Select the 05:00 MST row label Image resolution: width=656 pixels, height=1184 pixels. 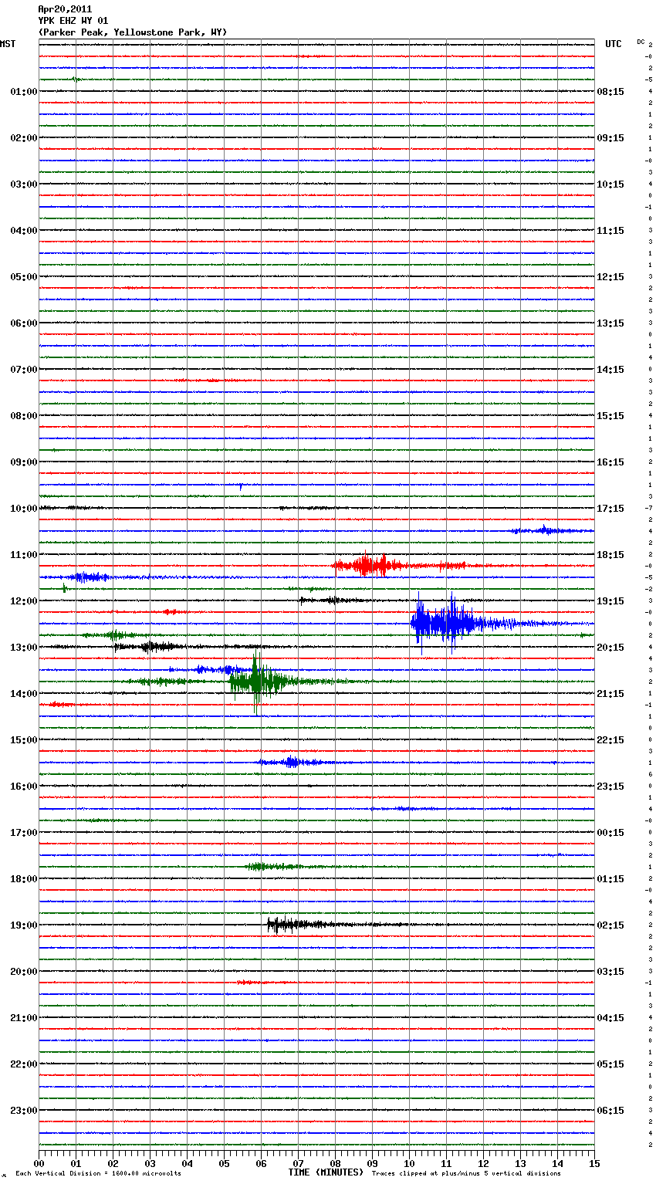click(24, 277)
